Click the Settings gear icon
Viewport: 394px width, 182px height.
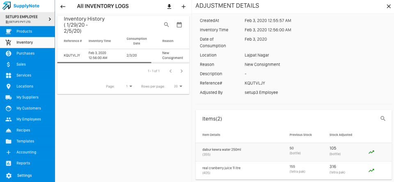pos(9,175)
